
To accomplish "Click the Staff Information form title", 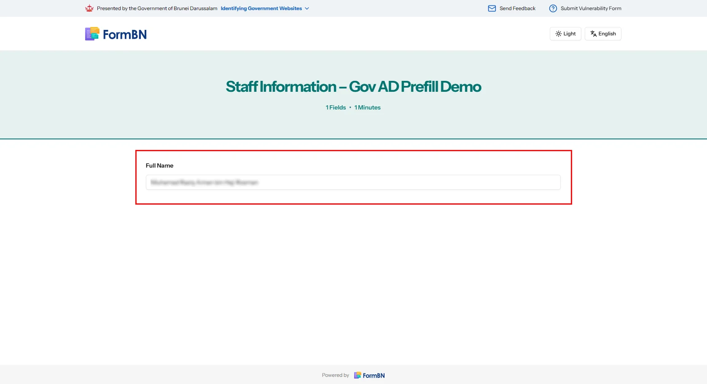I will click(353, 87).
